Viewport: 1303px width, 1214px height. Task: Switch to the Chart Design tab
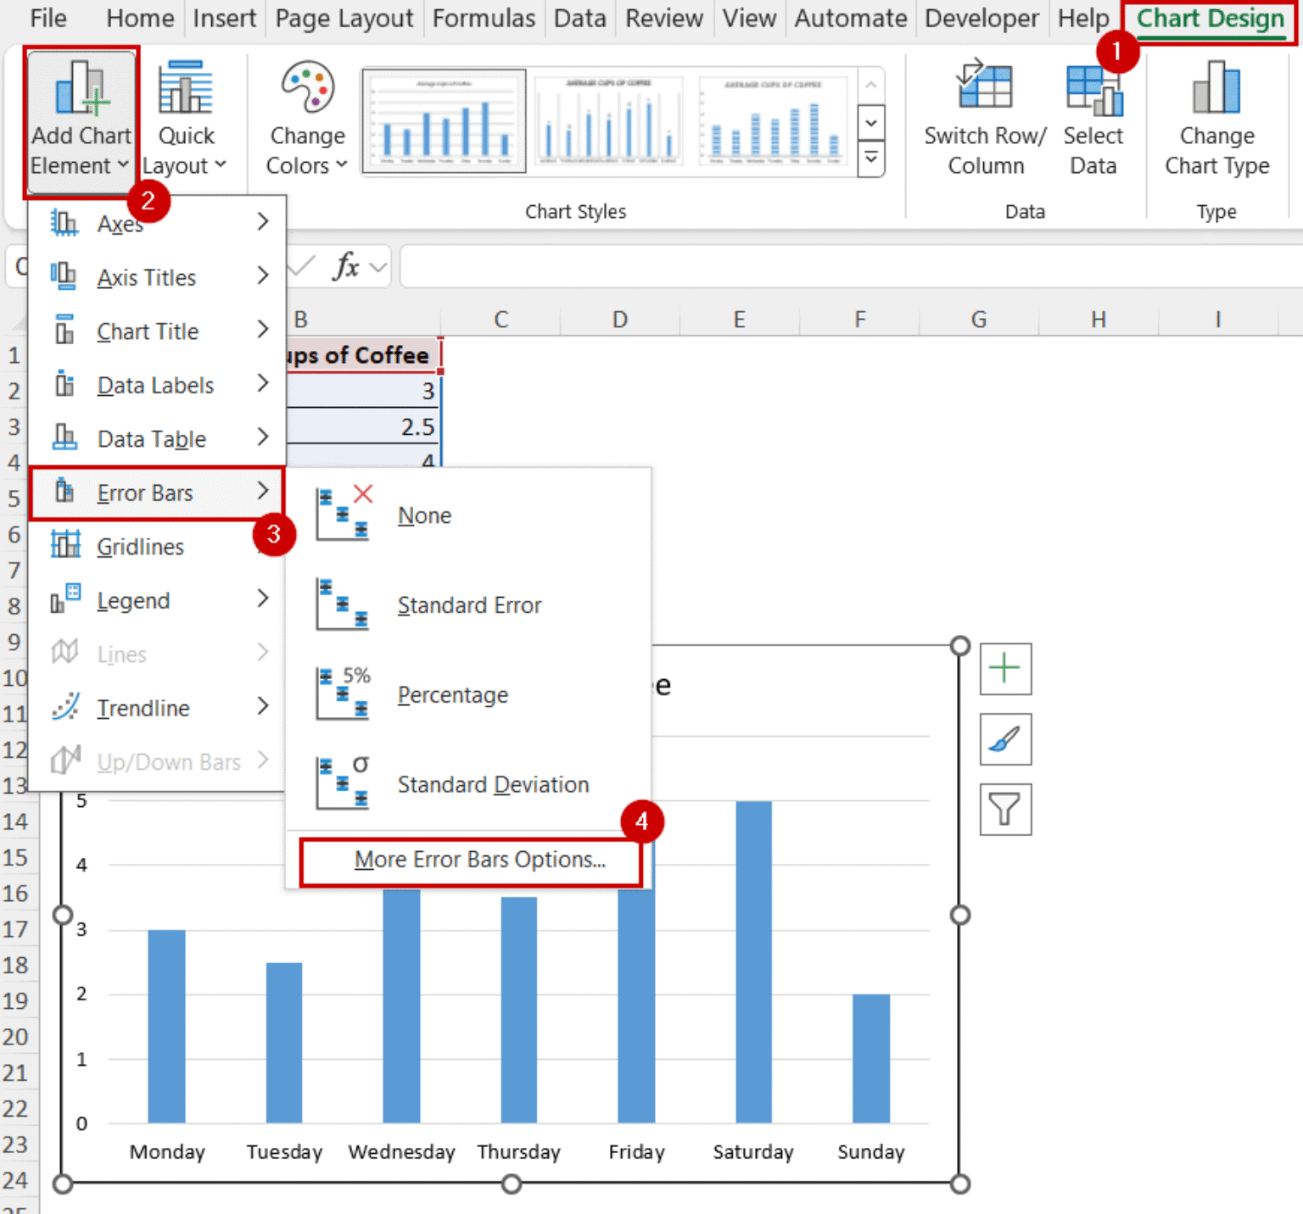[1208, 18]
